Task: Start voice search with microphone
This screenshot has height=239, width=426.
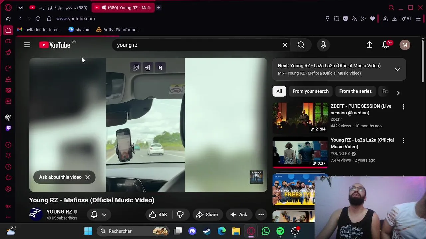Action: click(x=323, y=45)
